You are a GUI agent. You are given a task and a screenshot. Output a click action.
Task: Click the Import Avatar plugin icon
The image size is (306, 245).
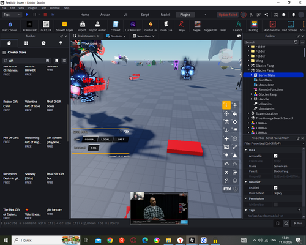97,26
